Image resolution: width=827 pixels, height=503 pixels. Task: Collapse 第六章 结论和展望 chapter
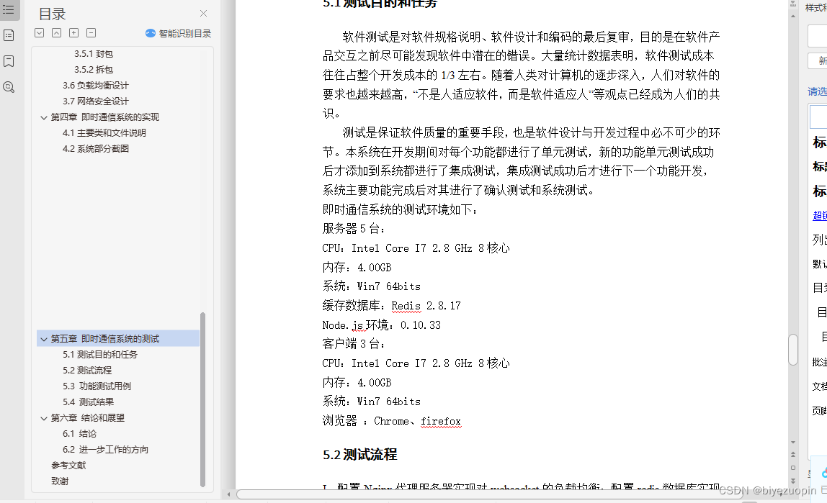coord(44,418)
